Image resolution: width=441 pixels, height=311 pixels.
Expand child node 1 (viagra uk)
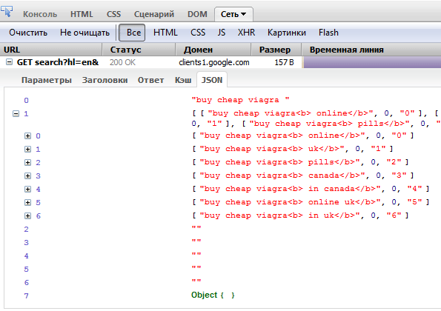[x=27, y=149]
